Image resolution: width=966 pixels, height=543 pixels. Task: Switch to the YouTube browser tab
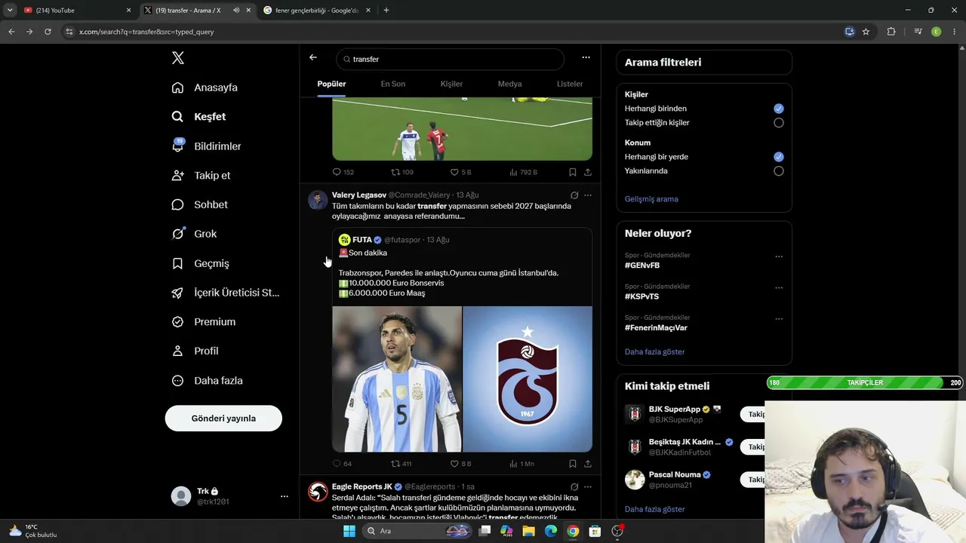point(75,11)
